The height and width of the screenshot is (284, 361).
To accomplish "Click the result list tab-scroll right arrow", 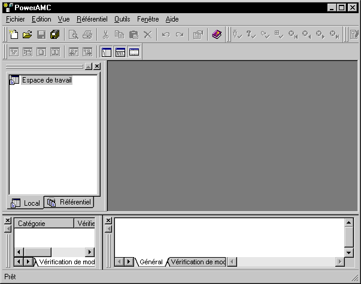I will [28, 262].
